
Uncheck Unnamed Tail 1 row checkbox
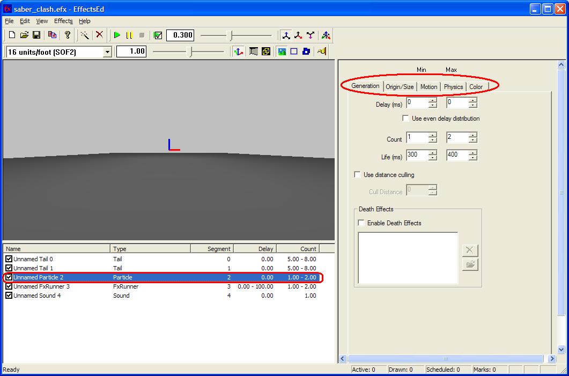point(9,268)
